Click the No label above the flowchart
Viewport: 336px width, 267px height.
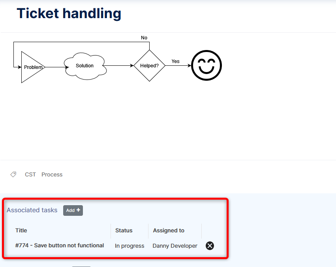144,38
